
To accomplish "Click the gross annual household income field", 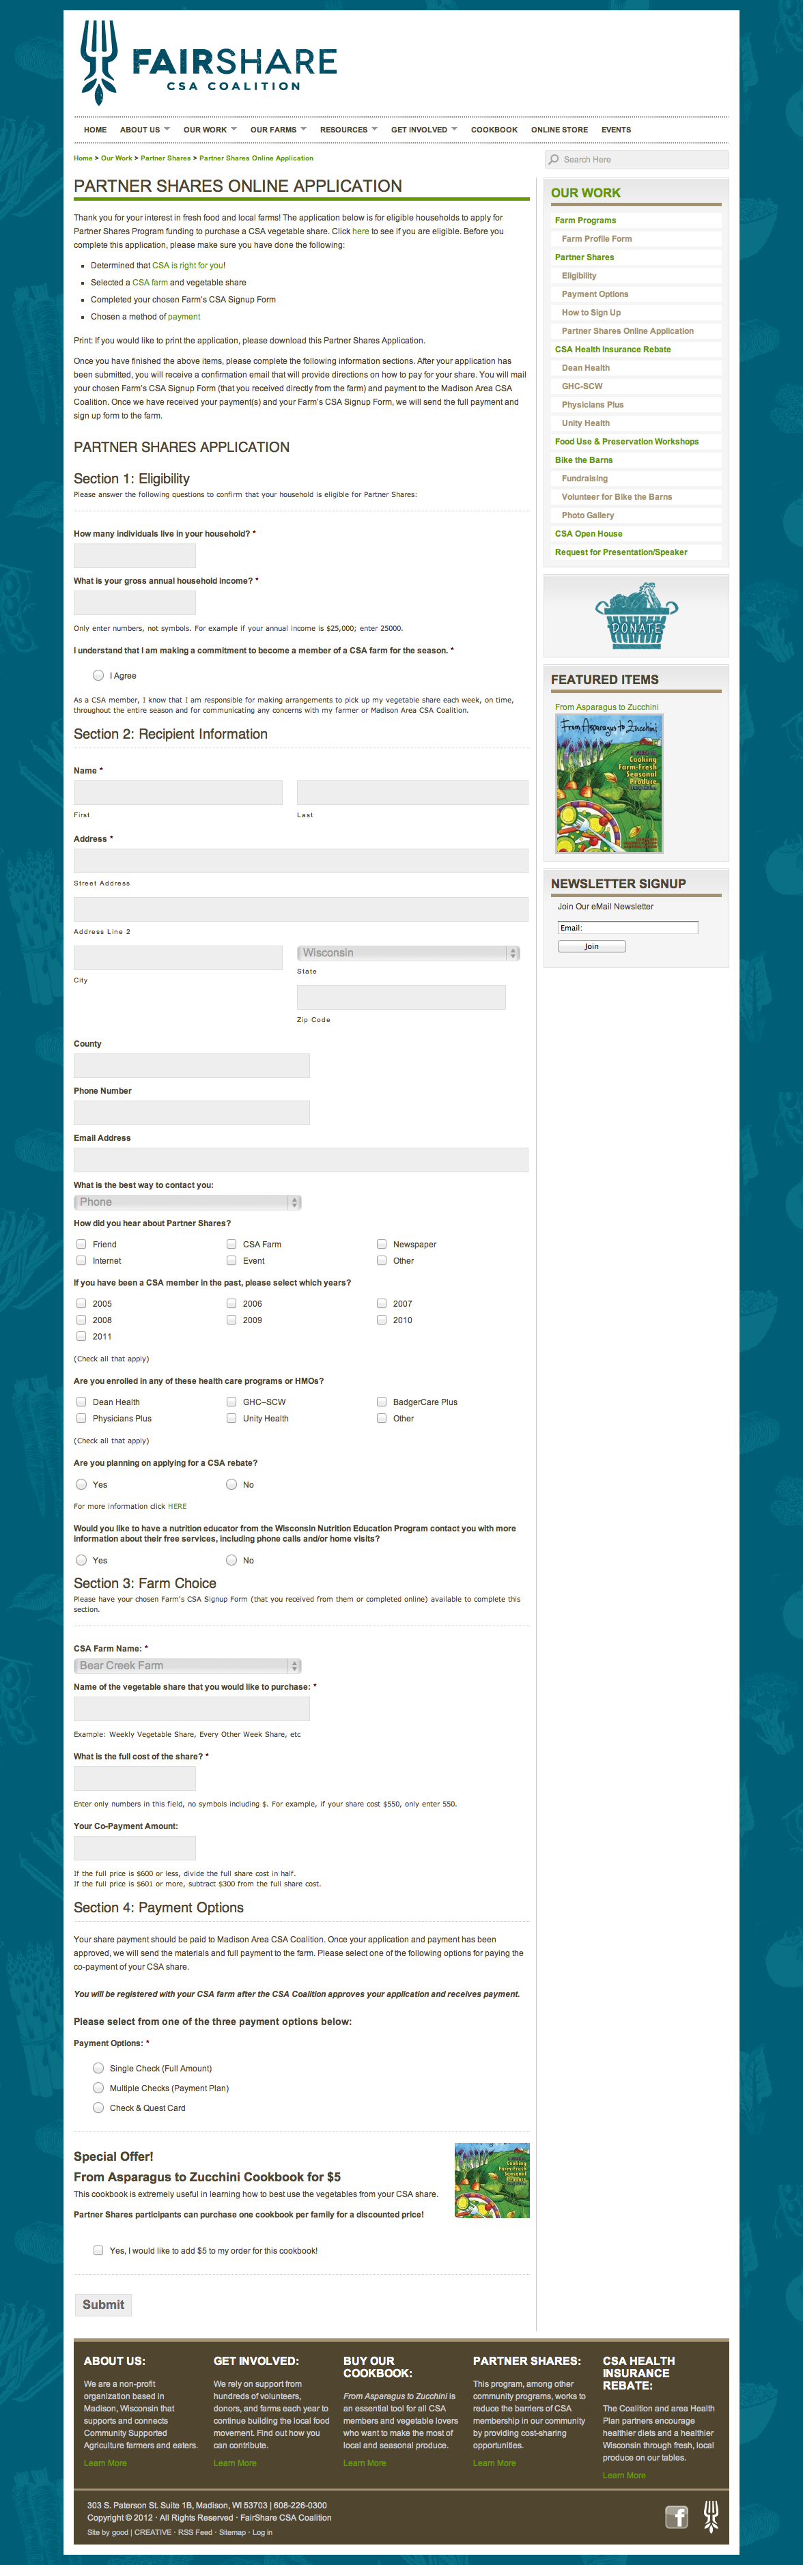I will [x=135, y=602].
